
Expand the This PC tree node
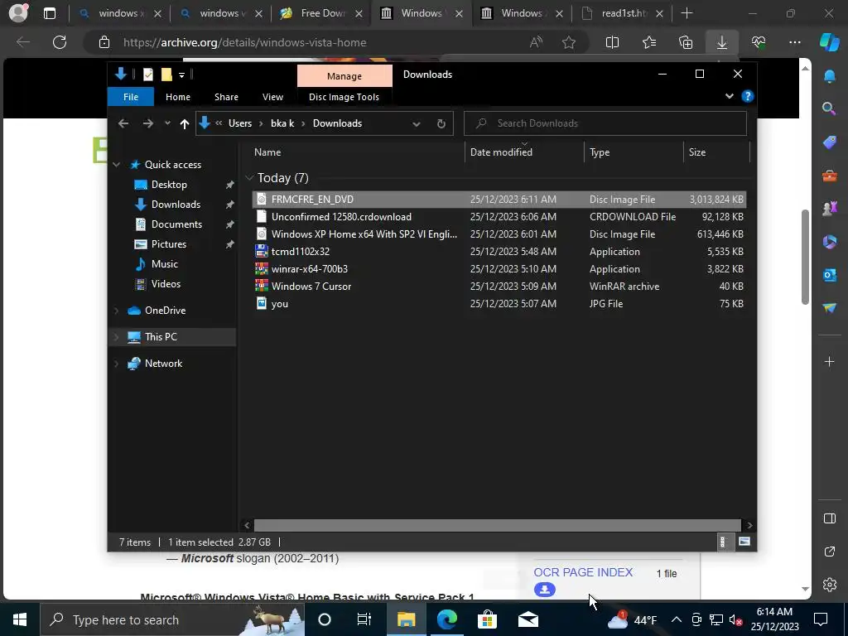116,337
